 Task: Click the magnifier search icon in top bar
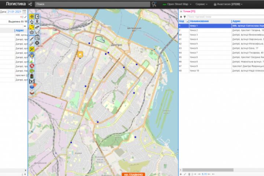click(x=154, y=4)
